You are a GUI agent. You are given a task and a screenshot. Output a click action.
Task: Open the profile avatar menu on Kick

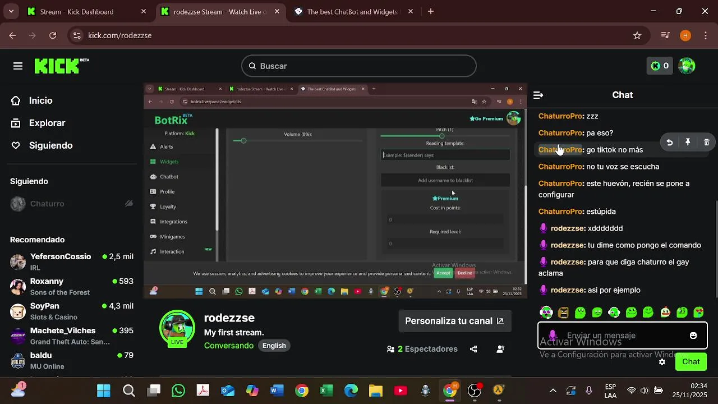click(687, 66)
